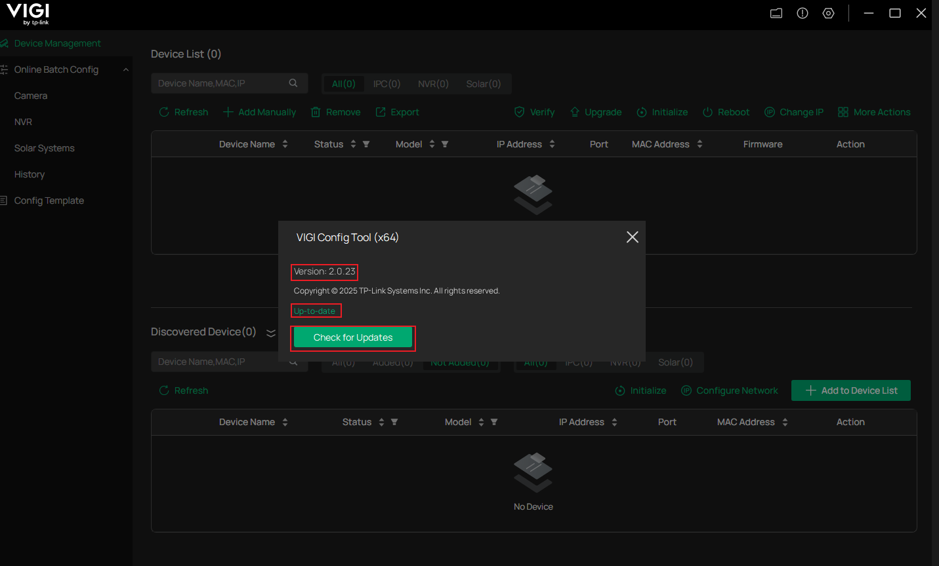Sort Device List by MAC Address
The image size is (939, 566).
click(x=700, y=144)
